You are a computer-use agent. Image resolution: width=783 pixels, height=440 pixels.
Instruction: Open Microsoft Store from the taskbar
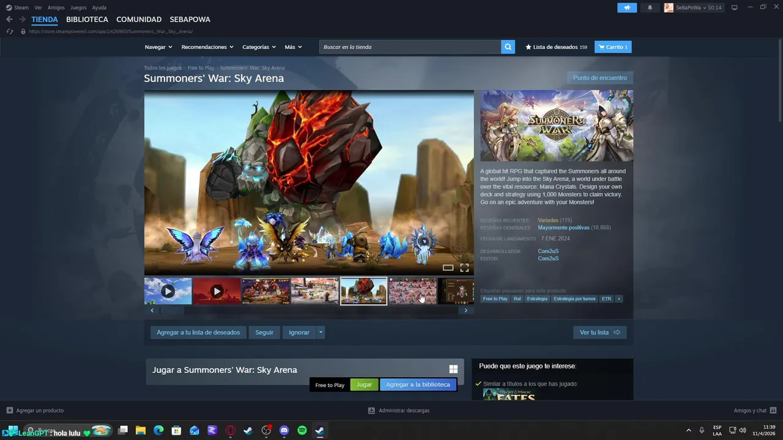click(x=176, y=430)
